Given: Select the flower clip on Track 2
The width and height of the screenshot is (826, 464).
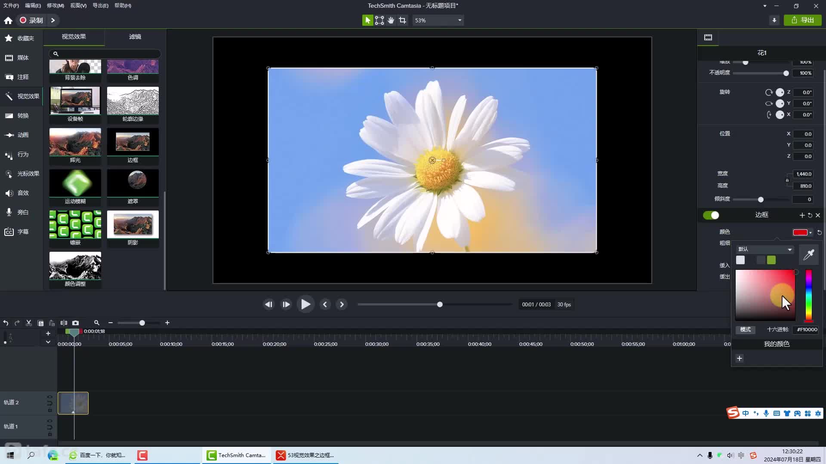Looking at the screenshot, I should point(73,403).
